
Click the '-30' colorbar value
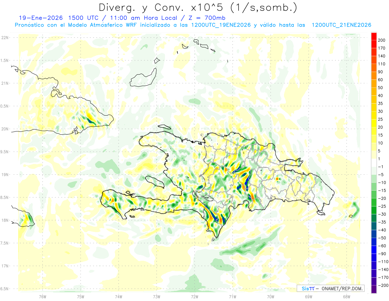(382, 214)
